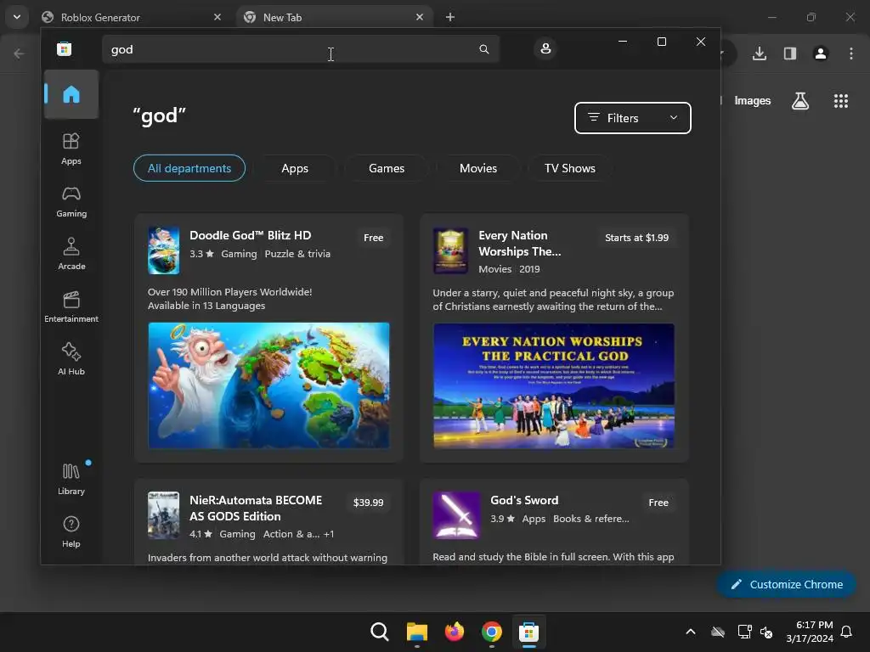Open the Doodle God Blitz HD title
Viewport: 870px width, 652px height.
(251, 235)
